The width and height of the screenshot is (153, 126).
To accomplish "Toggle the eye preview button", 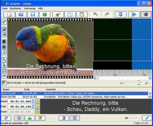I will click(146, 15).
